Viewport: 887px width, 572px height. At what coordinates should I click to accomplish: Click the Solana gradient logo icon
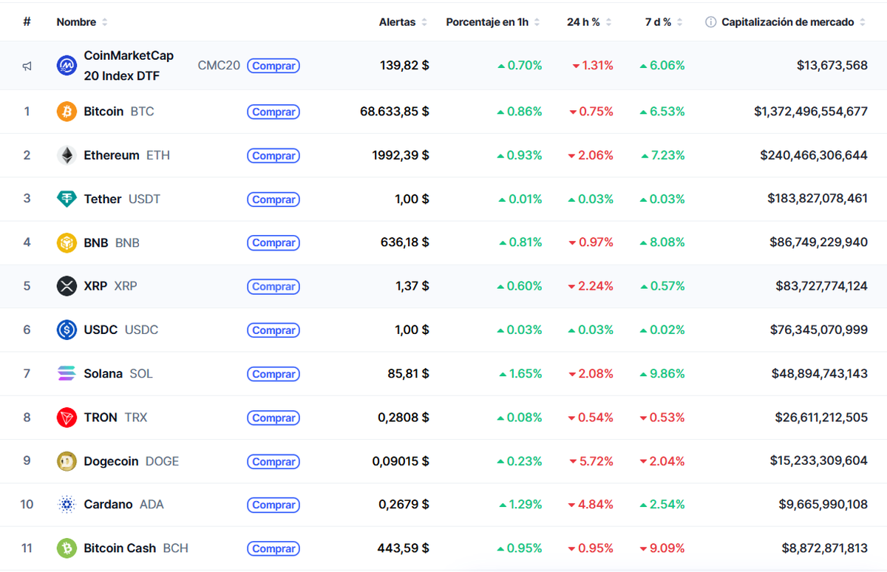pos(67,374)
